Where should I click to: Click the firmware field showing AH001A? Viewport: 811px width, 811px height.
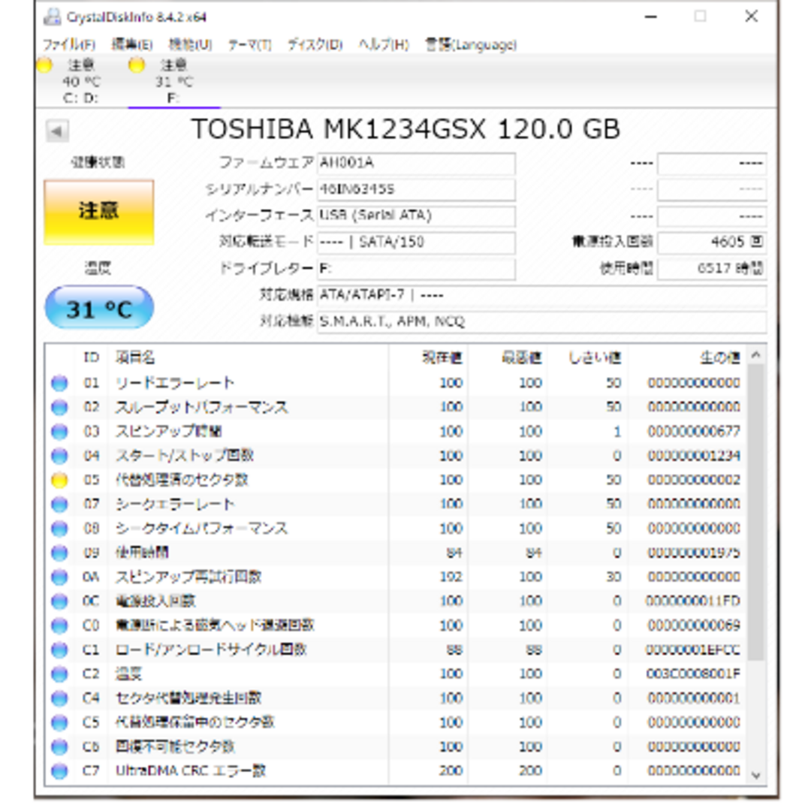tap(416, 163)
